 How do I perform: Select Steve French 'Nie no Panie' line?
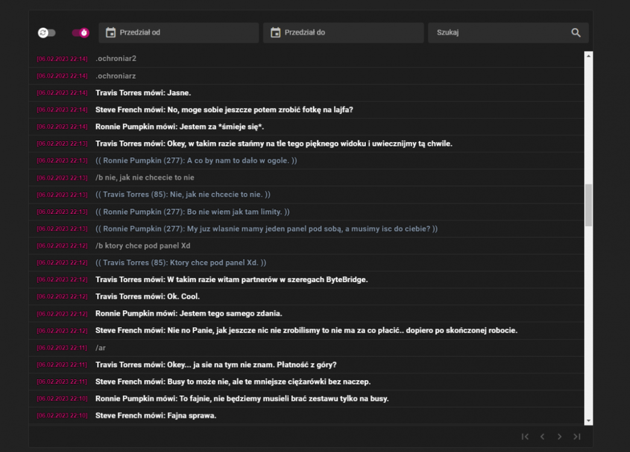pyautogui.click(x=306, y=330)
